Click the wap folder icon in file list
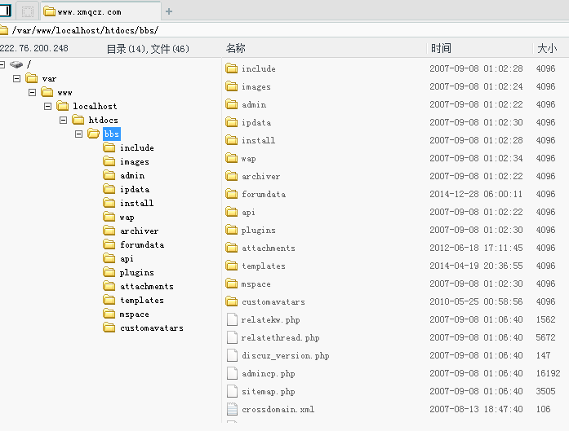This screenshot has width=569, height=431. pos(232,158)
